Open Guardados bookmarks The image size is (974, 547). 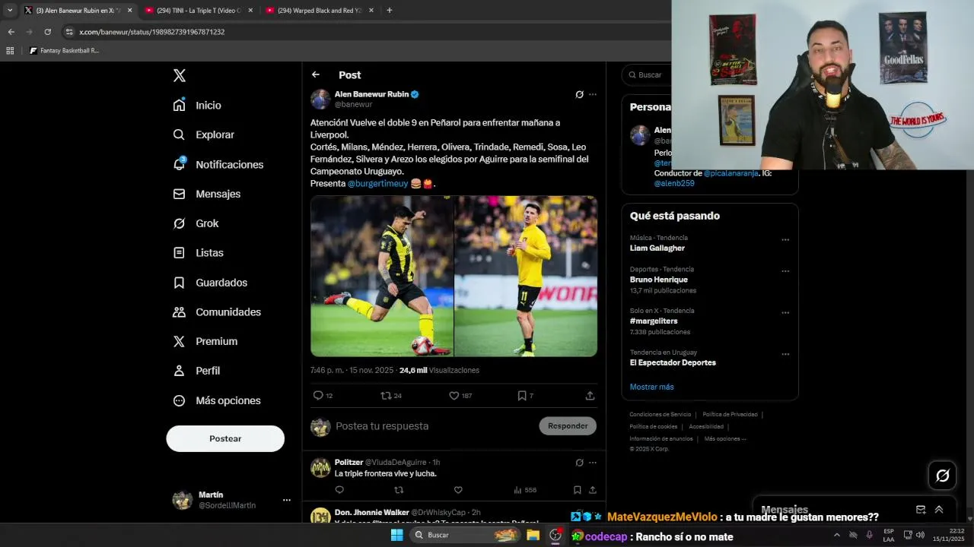[x=210, y=283]
